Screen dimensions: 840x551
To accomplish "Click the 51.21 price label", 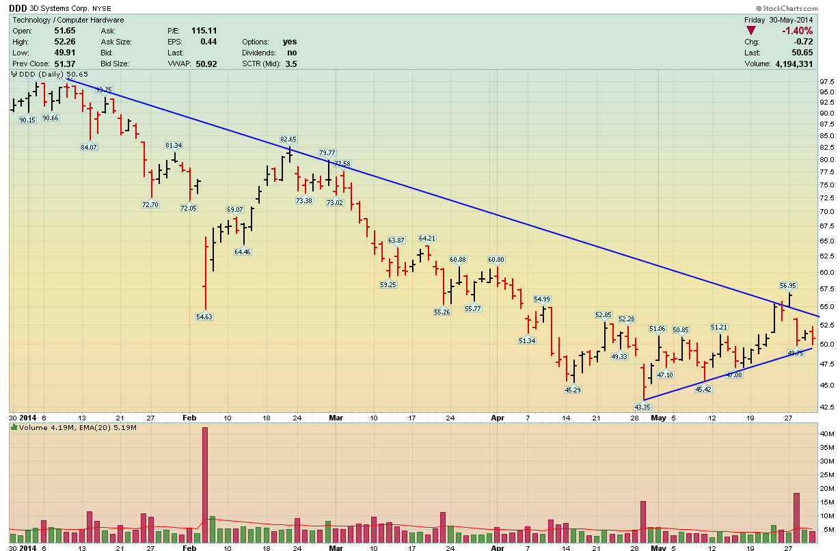I will pos(719,327).
